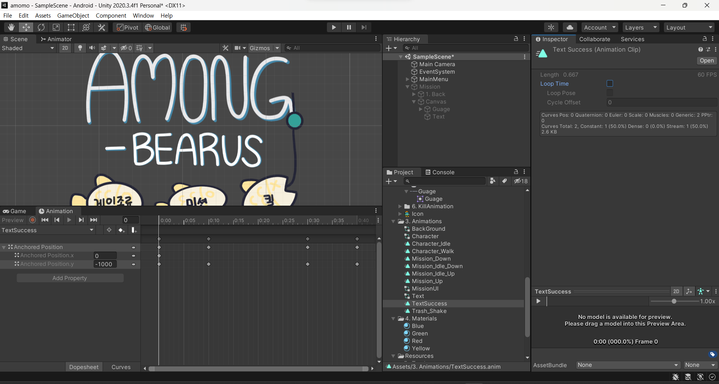The height and width of the screenshot is (384, 719).
Task: Switch to Curves view
Action: pos(121,367)
